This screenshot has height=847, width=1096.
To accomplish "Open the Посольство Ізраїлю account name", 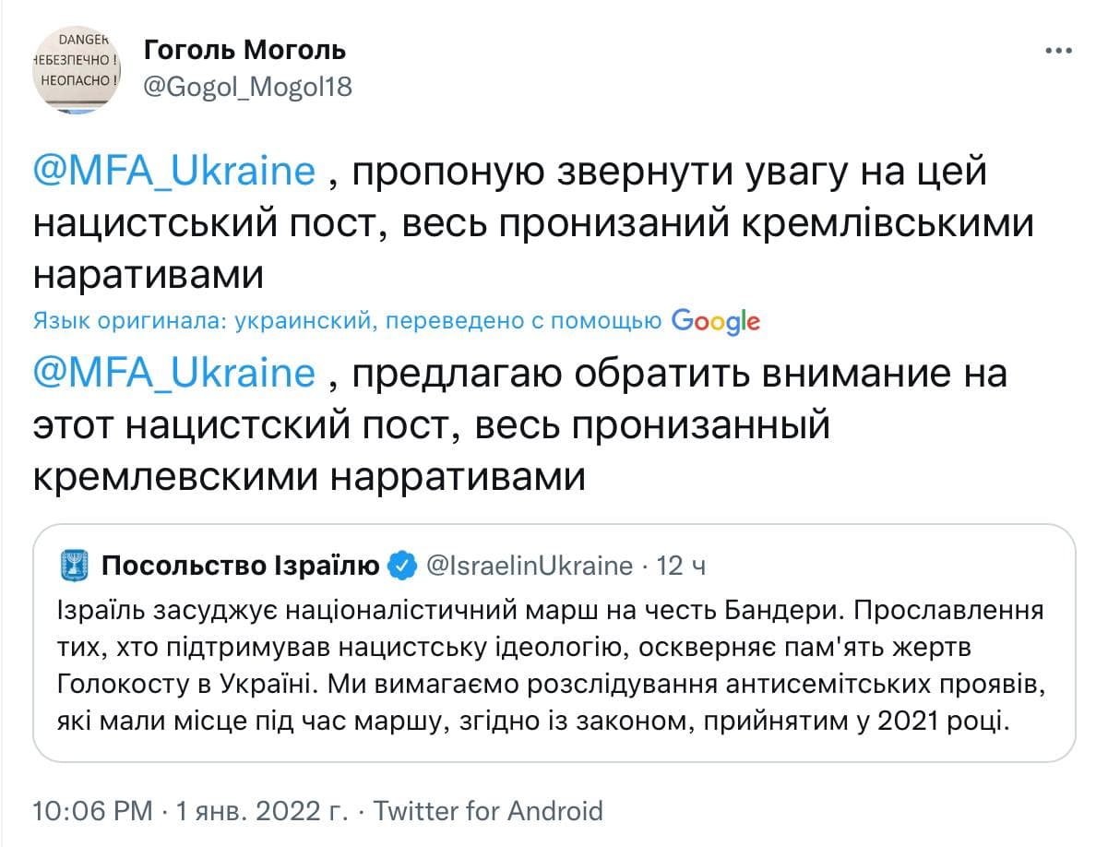I will 242,565.
